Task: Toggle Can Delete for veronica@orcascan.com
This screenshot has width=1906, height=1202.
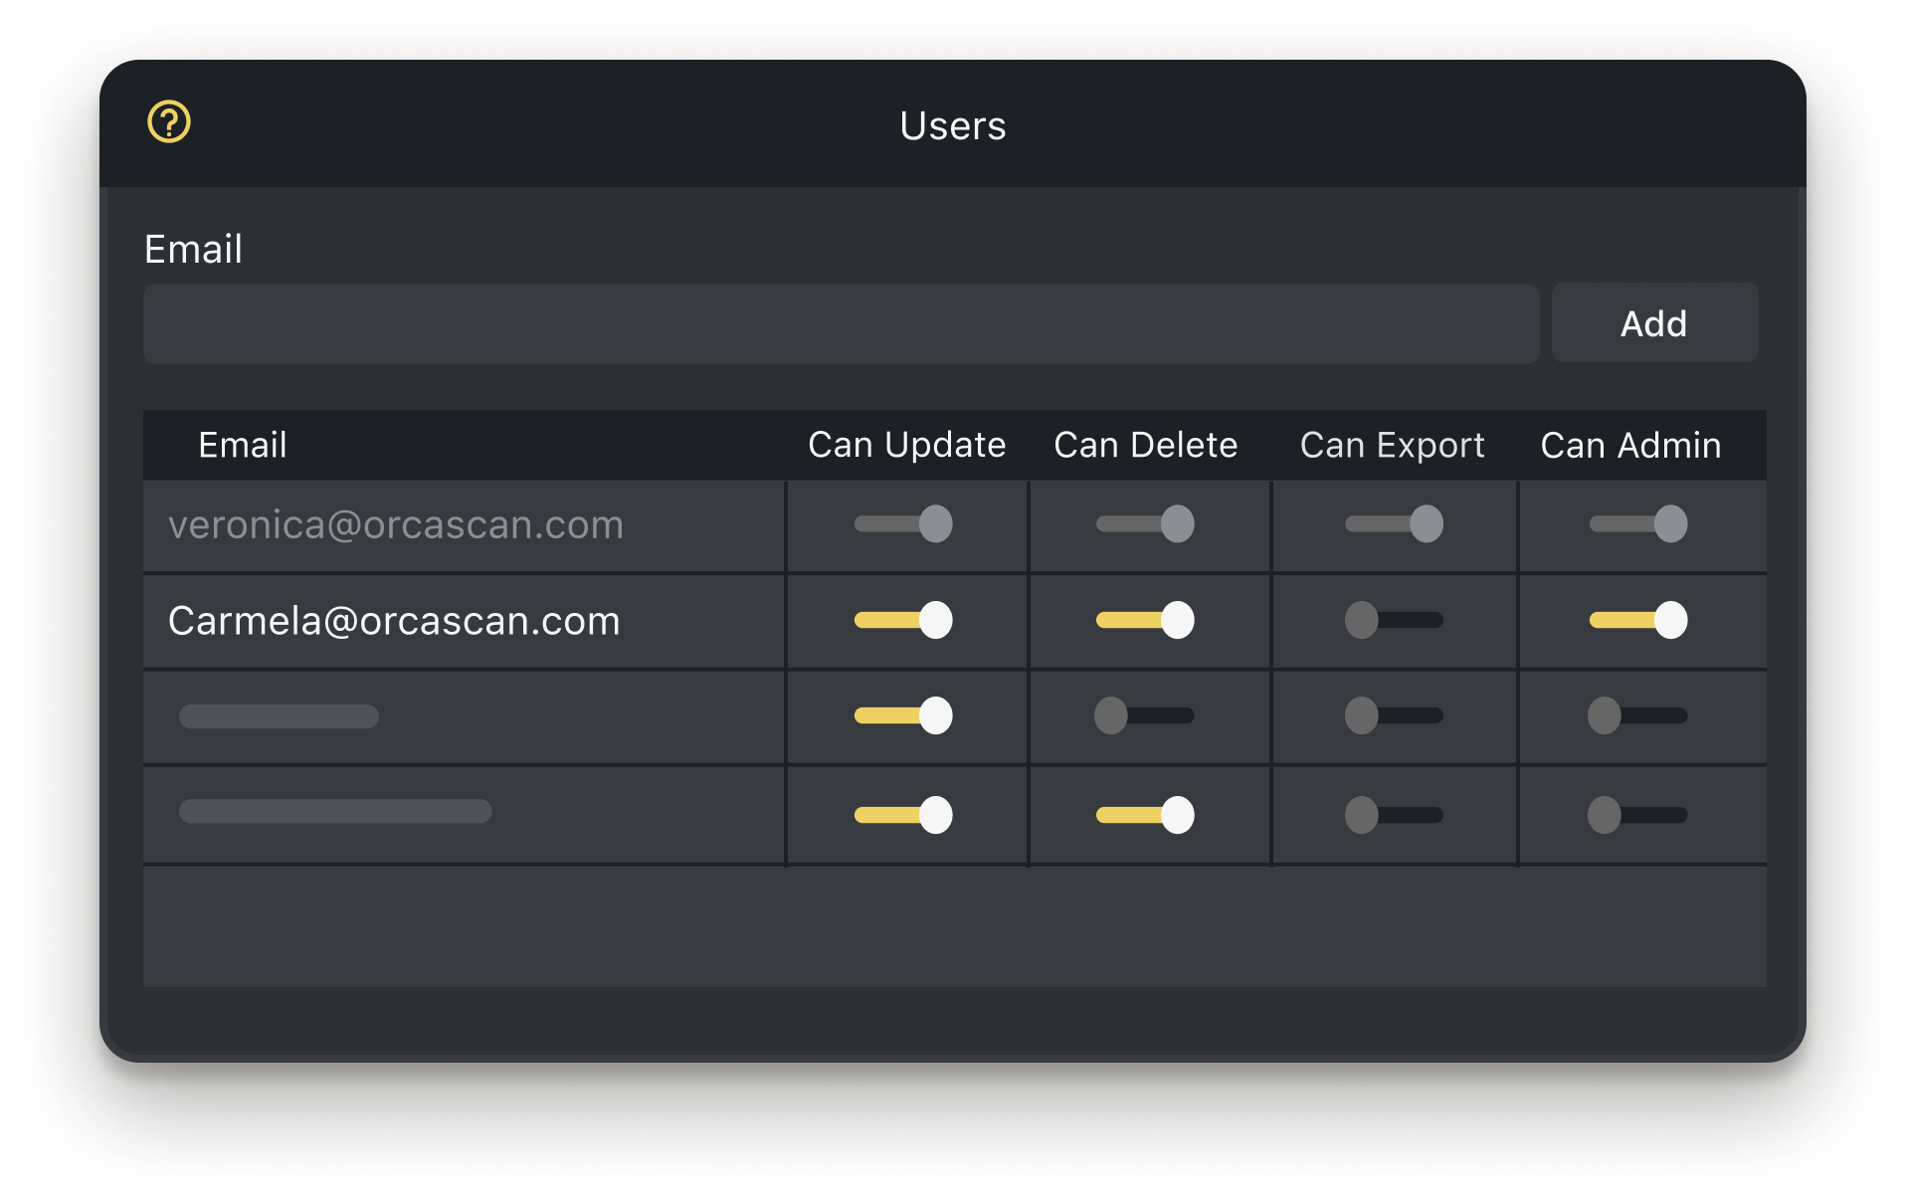Action: 1144,524
